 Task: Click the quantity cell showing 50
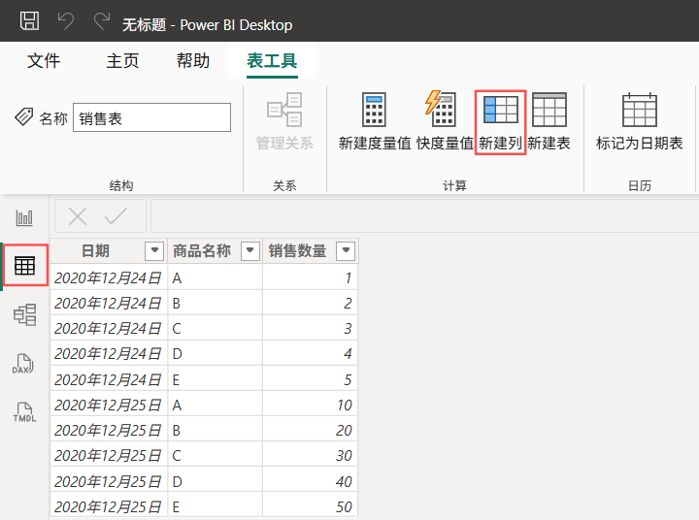pos(311,506)
